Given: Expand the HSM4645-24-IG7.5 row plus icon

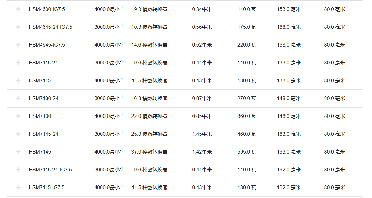Looking at the screenshot, I should pos(18,27).
